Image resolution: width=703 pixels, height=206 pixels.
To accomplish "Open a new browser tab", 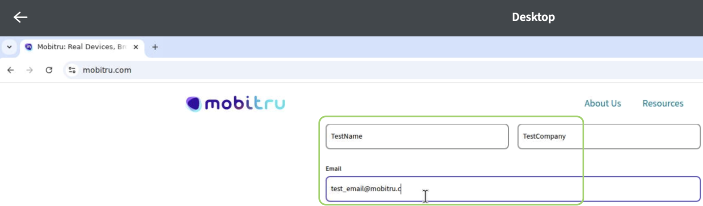I will point(155,47).
